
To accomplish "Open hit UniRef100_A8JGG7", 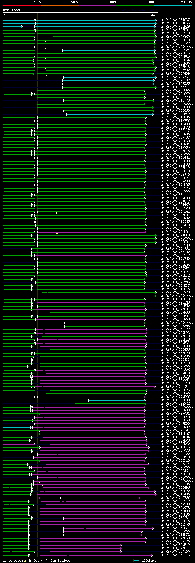I will [175, 20].
